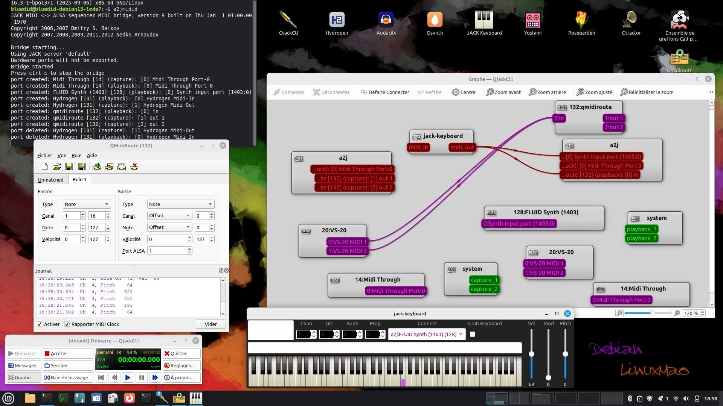Open the Qsynth desktop icon
The height and width of the screenshot is (406, 723).
(x=435, y=23)
